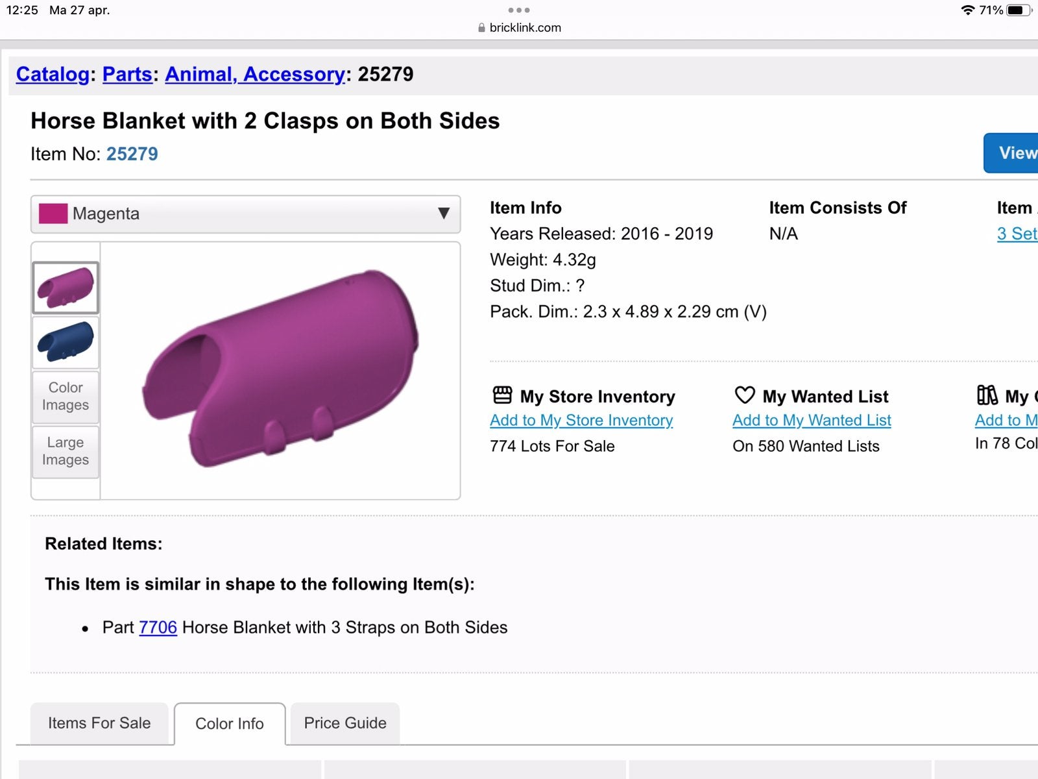The height and width of the screenshot is (779, 1038).
Task: Tap the three-dot multitasking icon
Action: pos(519,10)
